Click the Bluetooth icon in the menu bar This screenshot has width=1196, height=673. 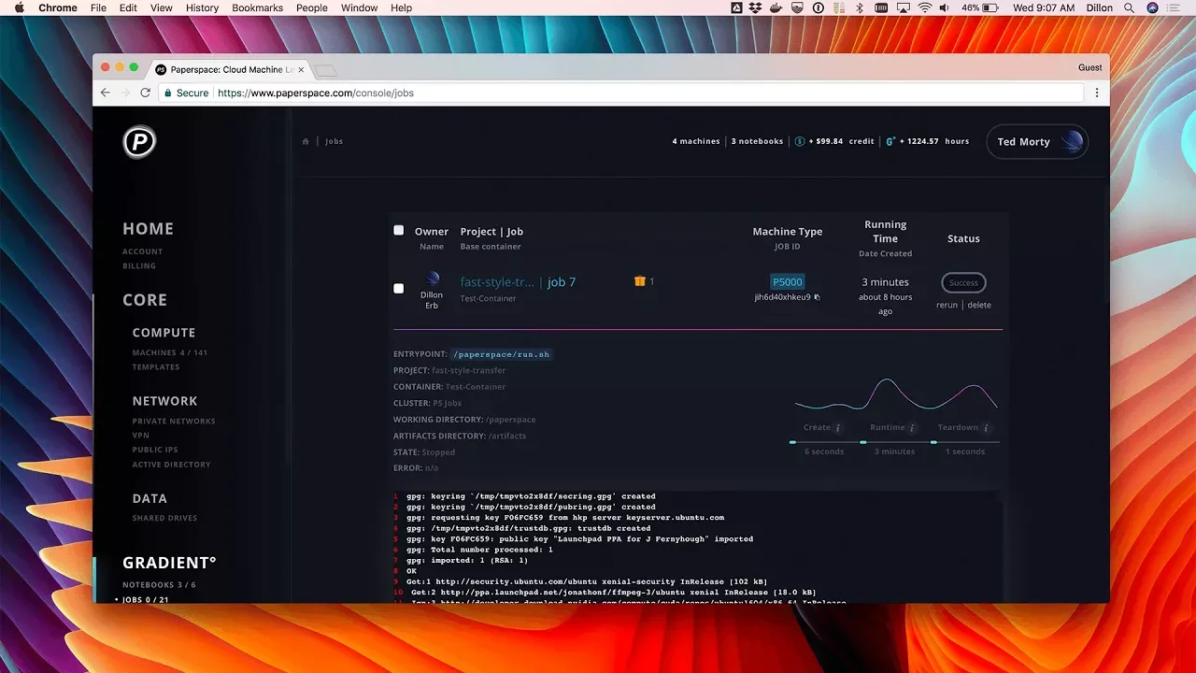click(861, 7)
